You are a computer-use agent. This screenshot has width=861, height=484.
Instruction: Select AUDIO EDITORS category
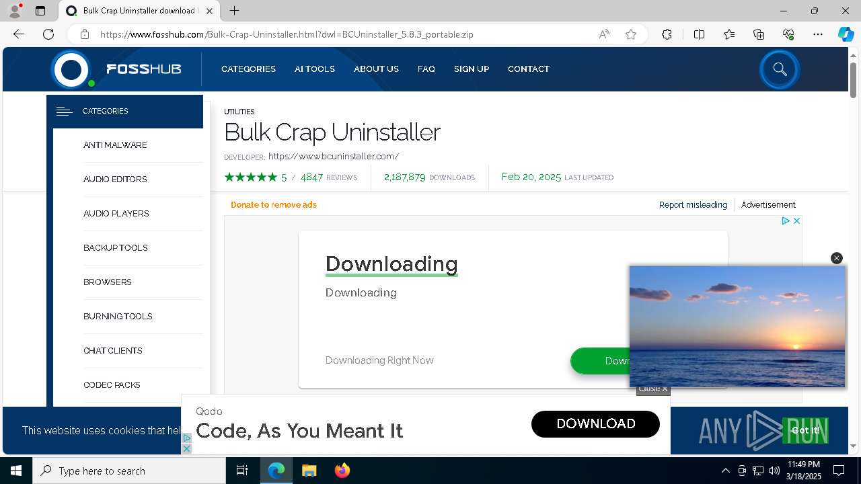[115, 179]
